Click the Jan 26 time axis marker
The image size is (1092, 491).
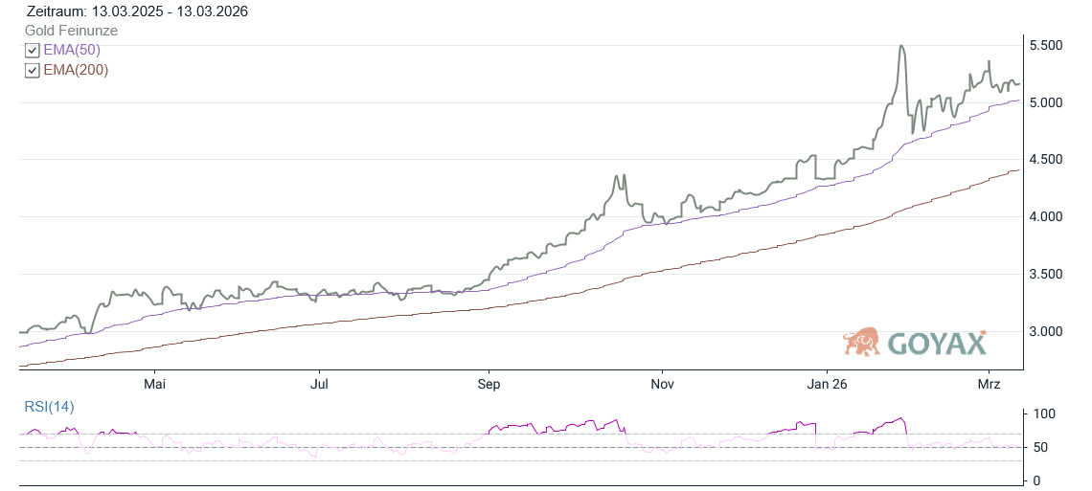point(826,385)
